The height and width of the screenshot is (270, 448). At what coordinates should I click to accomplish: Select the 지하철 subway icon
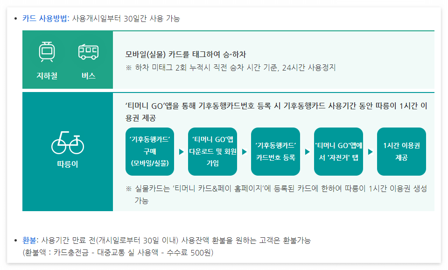[x=45, y=51]
